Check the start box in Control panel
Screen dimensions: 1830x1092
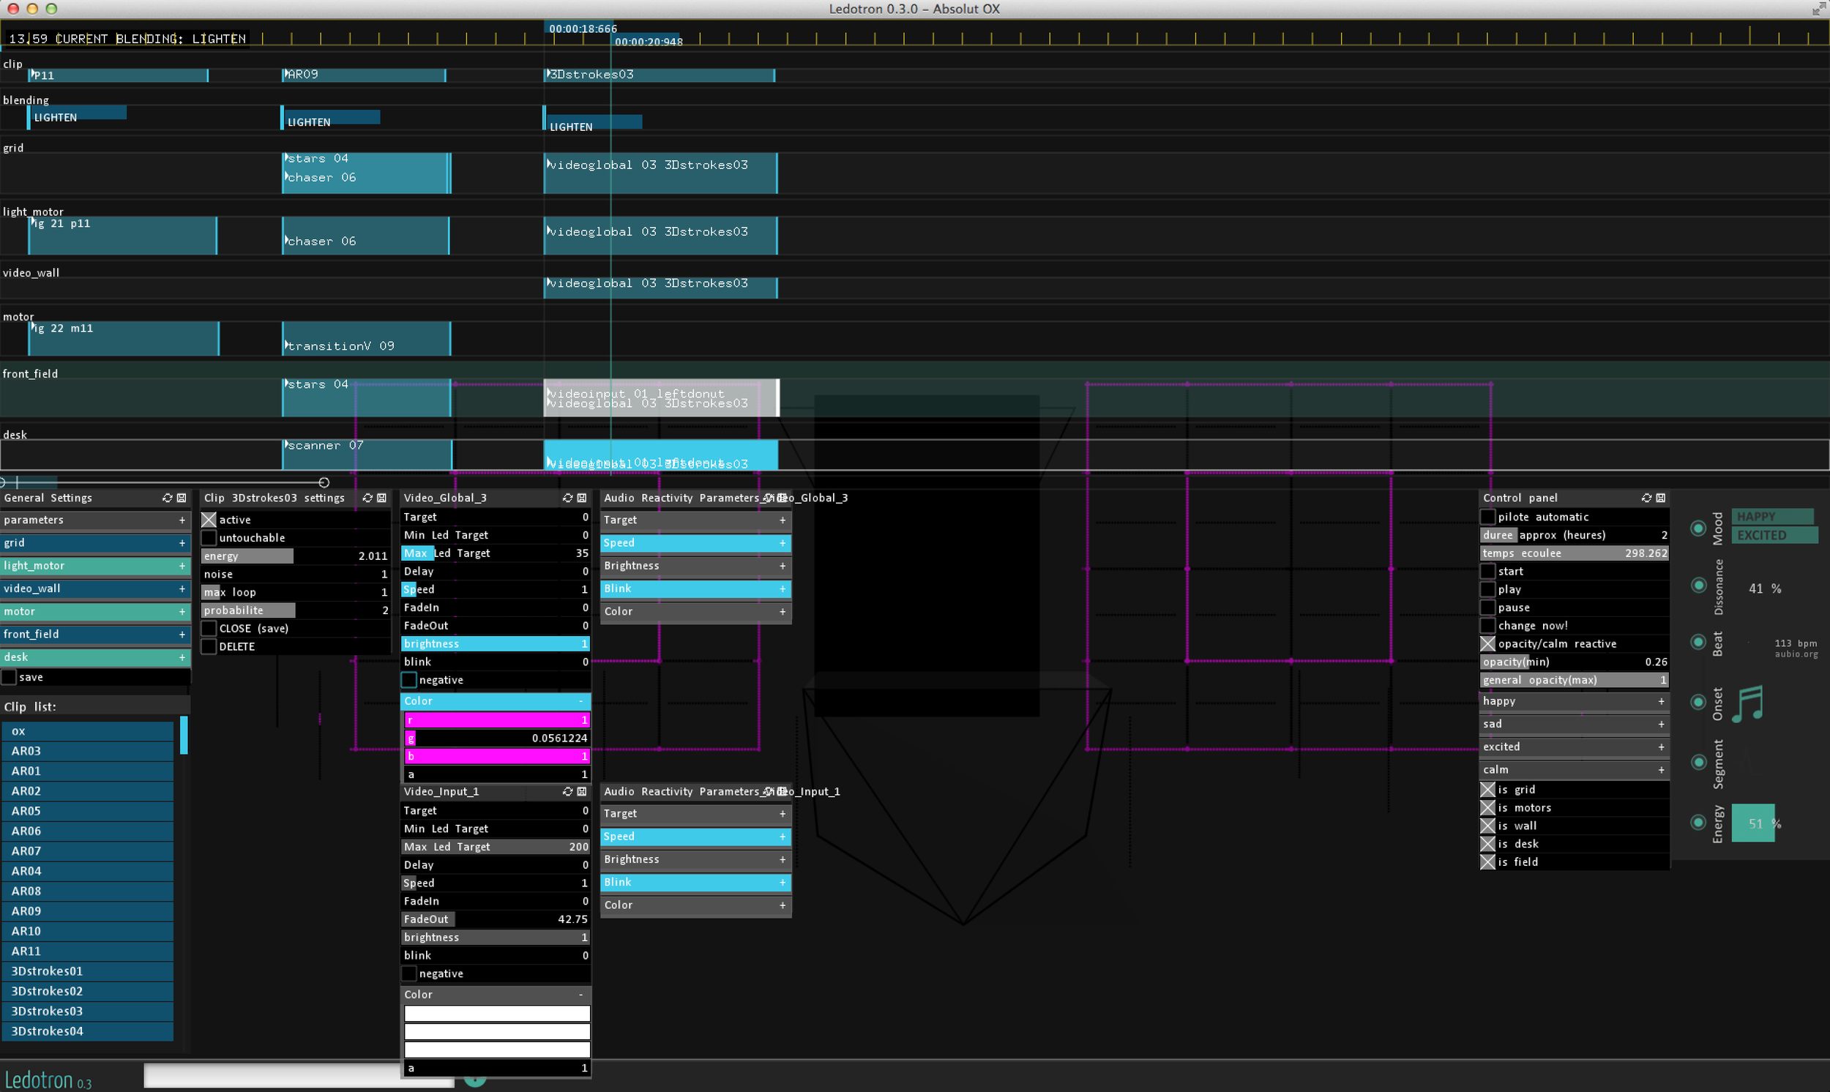1488,572
